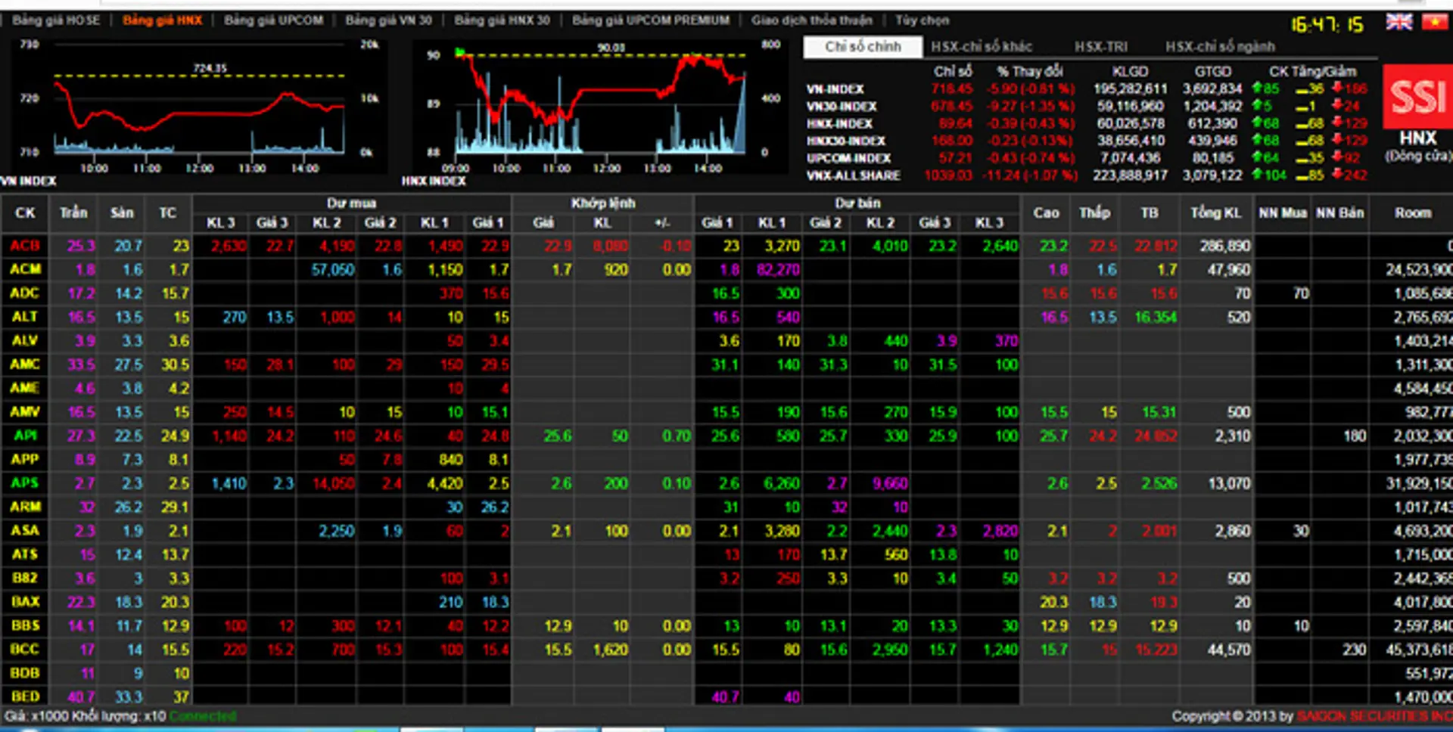Select stock ticker ALT
The width and height of the screenshot is (1453, 732).
pyautogui.click(x=25, y=317)
